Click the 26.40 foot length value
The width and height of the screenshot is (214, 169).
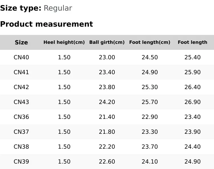coord(192,87)
